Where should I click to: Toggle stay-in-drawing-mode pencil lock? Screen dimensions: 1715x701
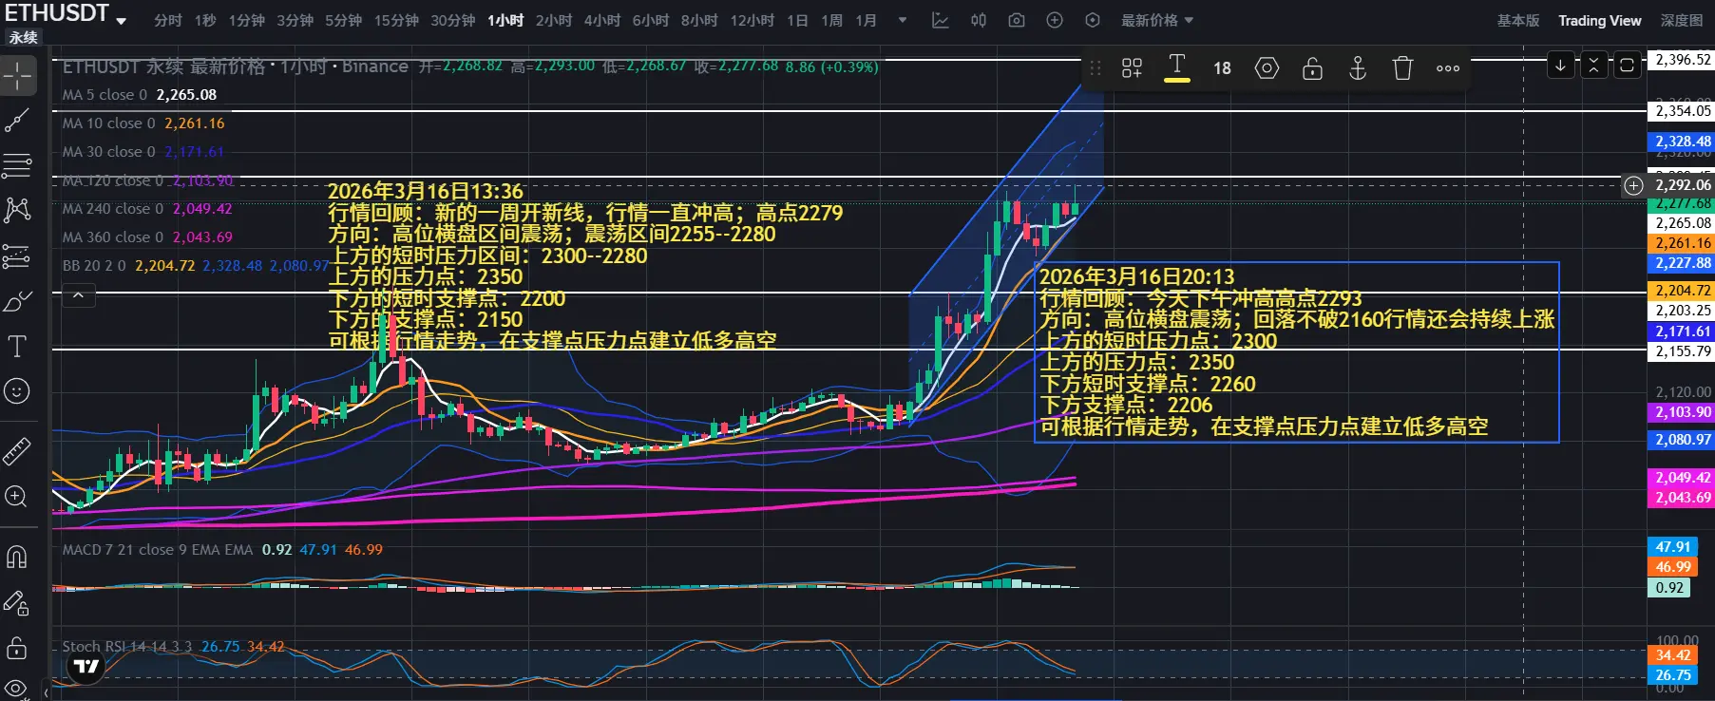tap(17, 602)
